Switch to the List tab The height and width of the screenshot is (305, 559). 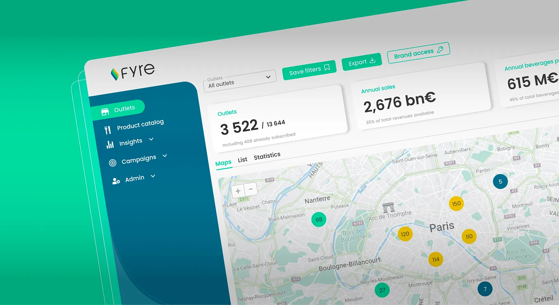[x=242, y=160]
